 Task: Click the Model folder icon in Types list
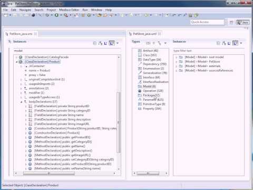tap(140, 87)
